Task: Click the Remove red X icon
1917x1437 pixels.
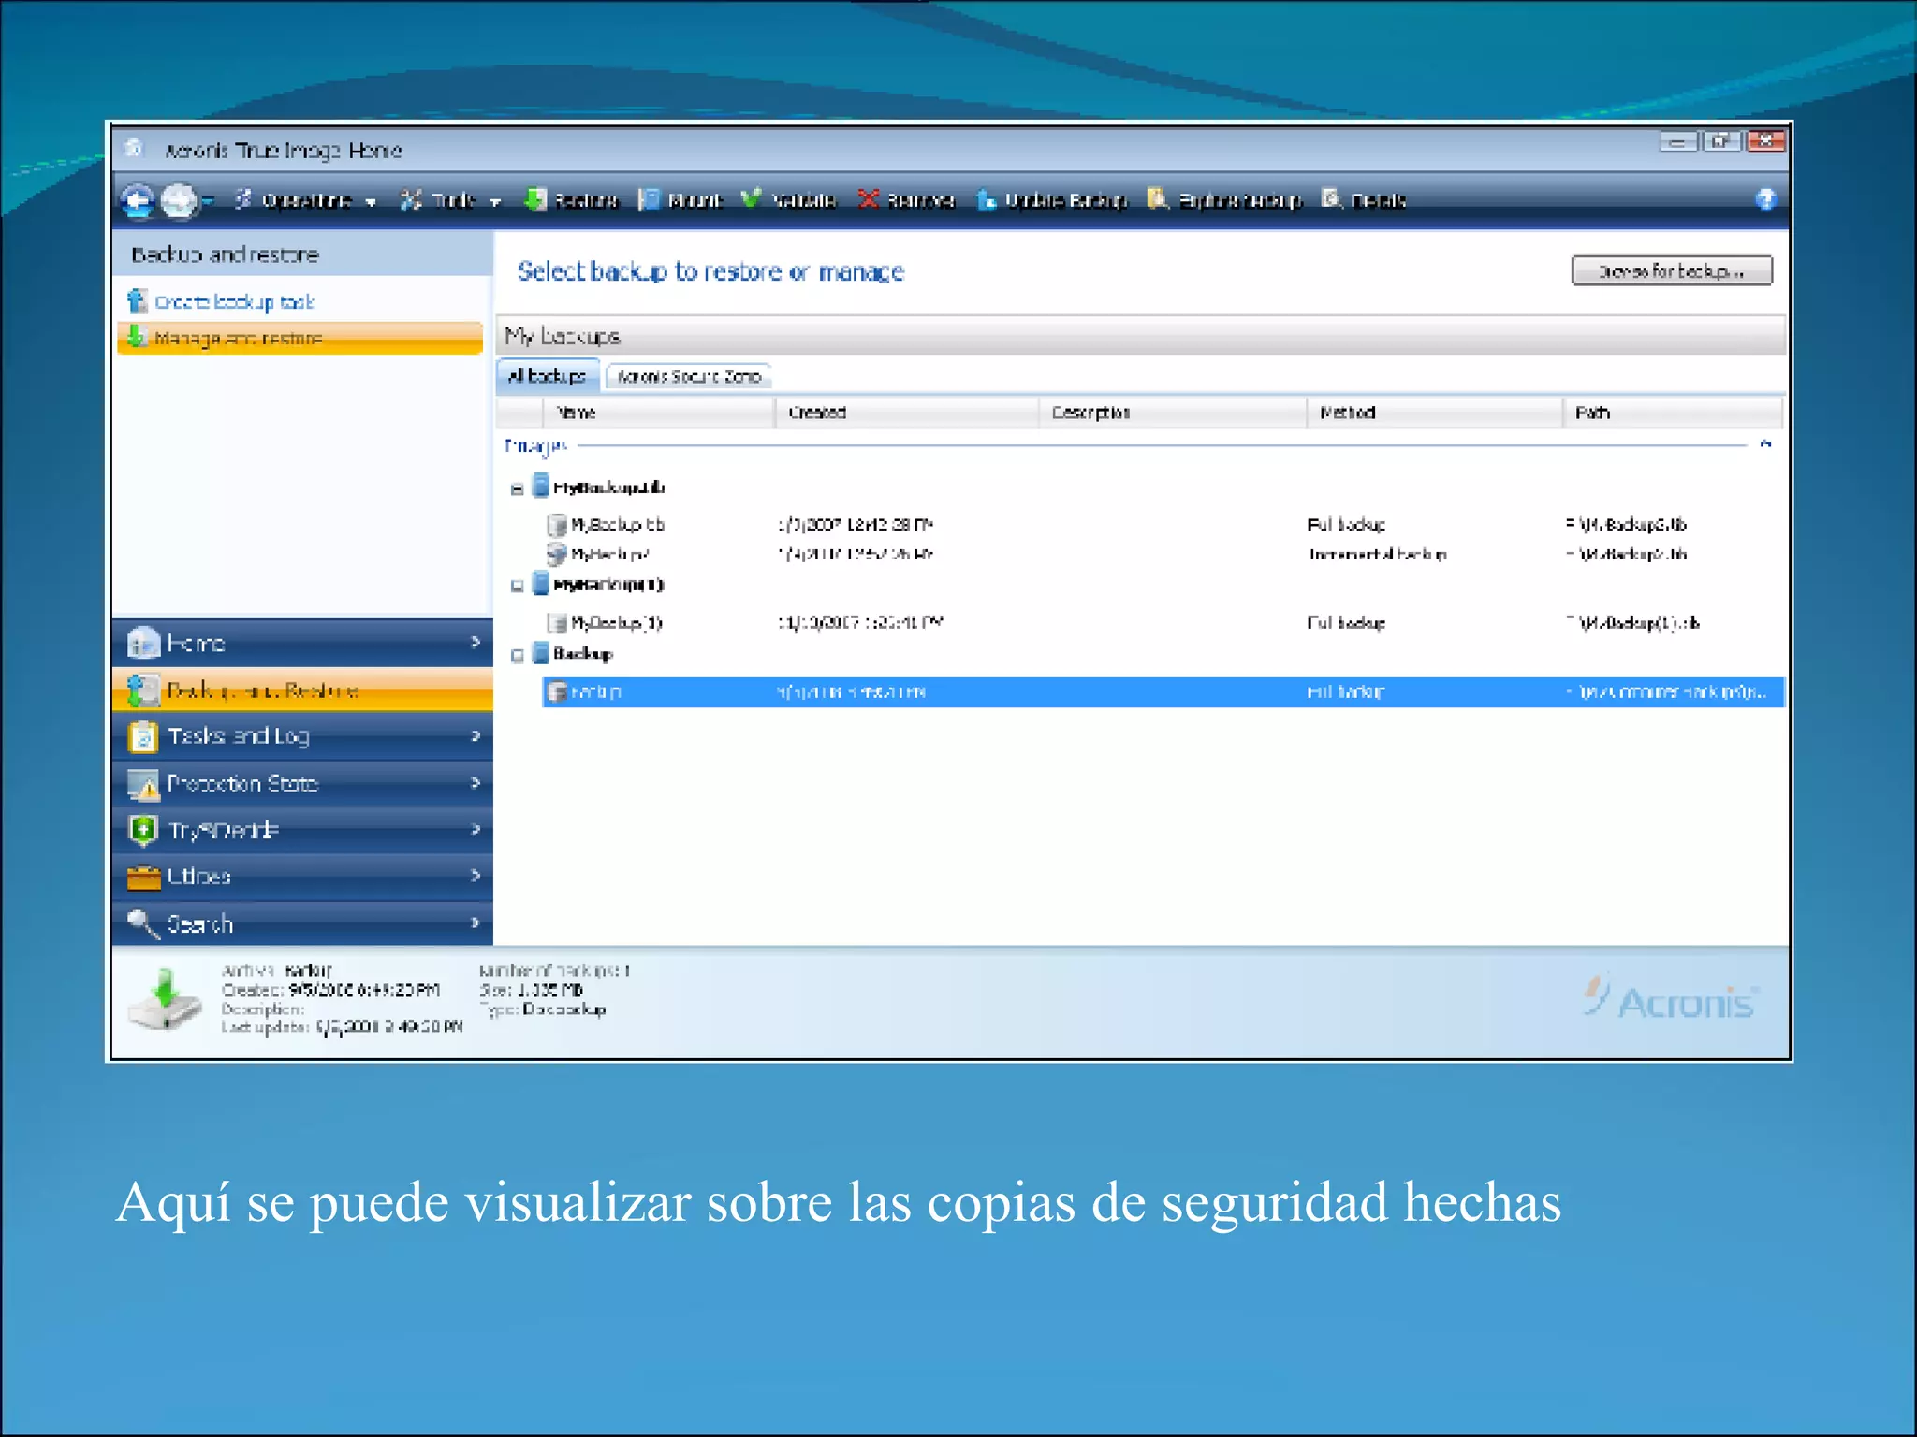Action: tap(869, 199)
